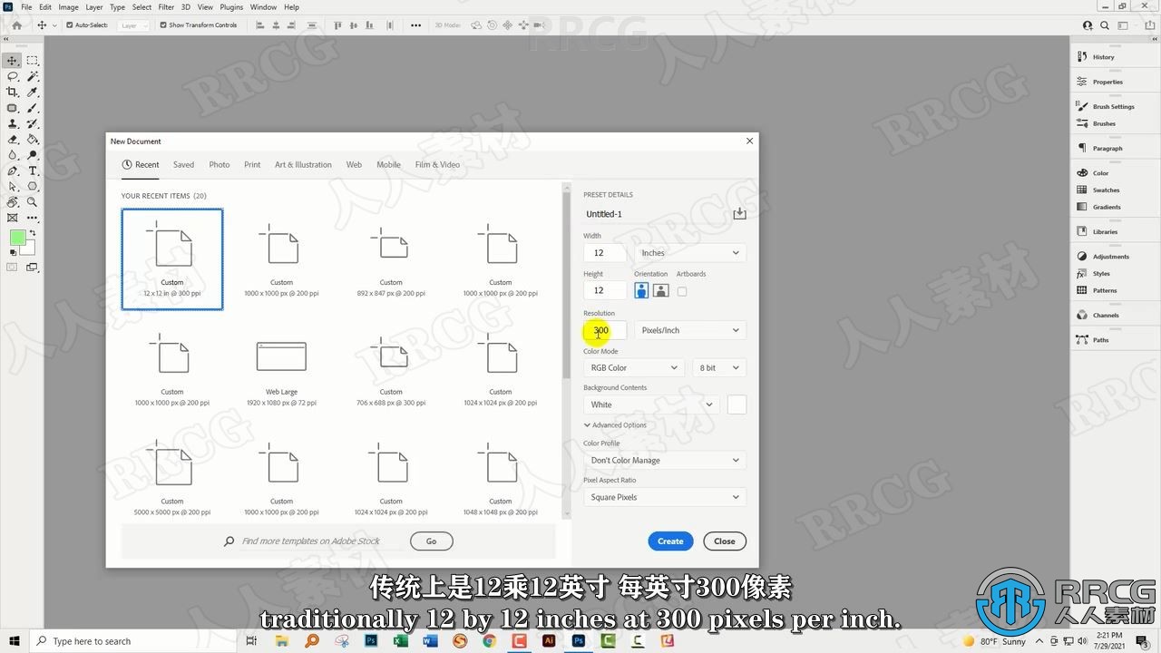Select the Crop tool
The image size is (1161, 653).
coord(13,93)
